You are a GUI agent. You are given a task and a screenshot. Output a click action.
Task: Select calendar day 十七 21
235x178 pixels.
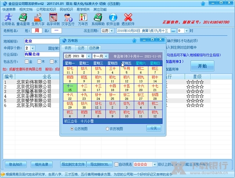(155, 88)
